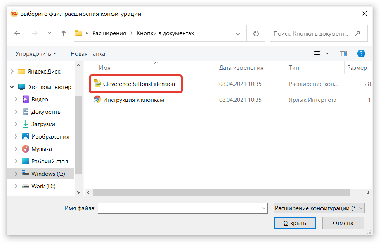Expand the address bar path history dropdown
Viewport: 381px width, 244px height.
tap(238, 34)
